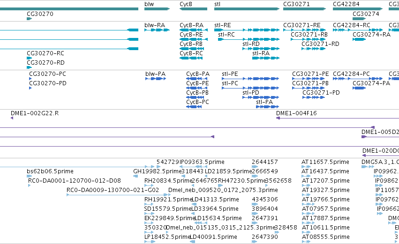Click CDS label CycB-PA
The height and width of the screenshot is (244, 399).
click(x=198, y=74)
